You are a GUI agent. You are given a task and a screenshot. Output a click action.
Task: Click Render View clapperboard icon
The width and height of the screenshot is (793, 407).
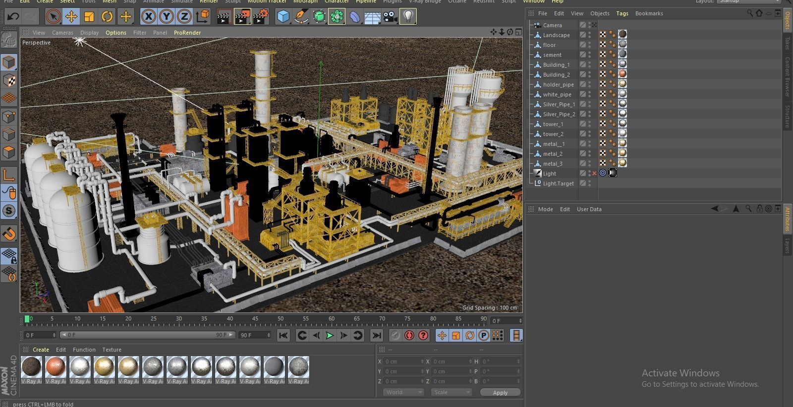[224, 16]
